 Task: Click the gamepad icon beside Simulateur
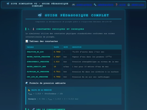pyautogui.click(x=73, y=5)
